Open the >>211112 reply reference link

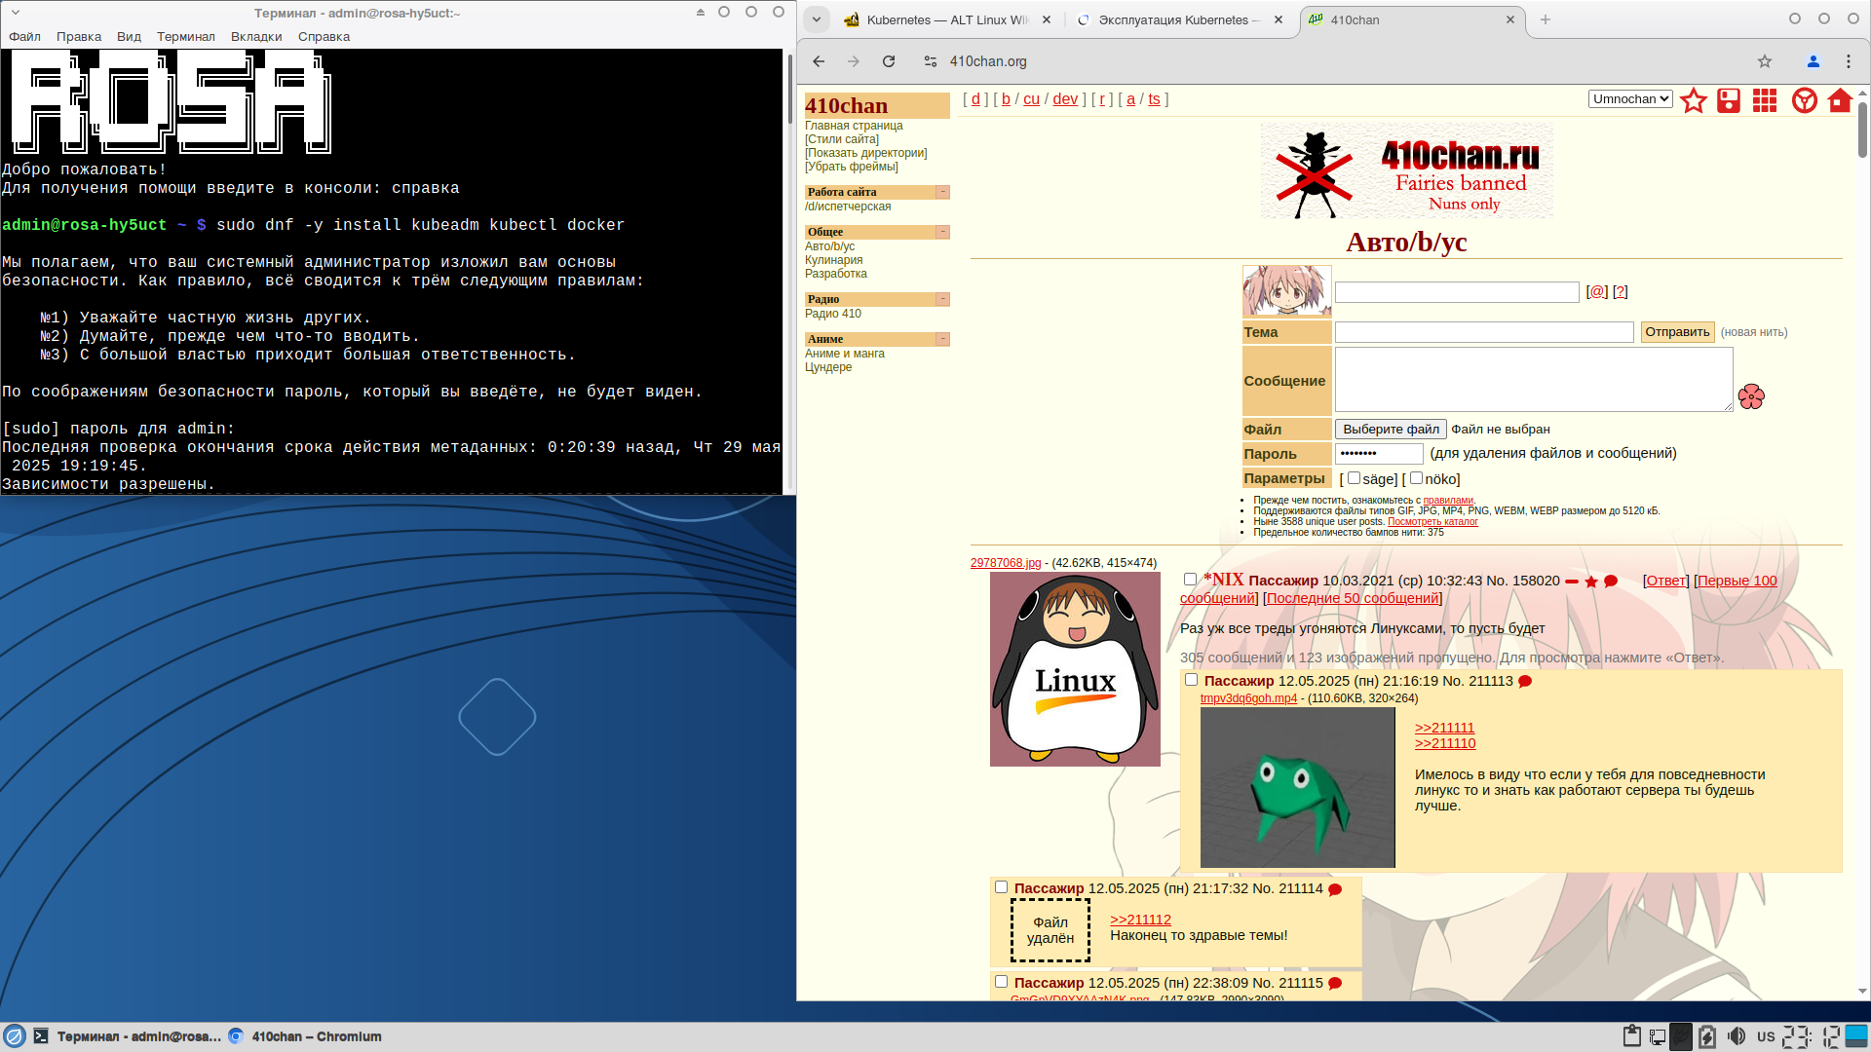[1140, 920]
